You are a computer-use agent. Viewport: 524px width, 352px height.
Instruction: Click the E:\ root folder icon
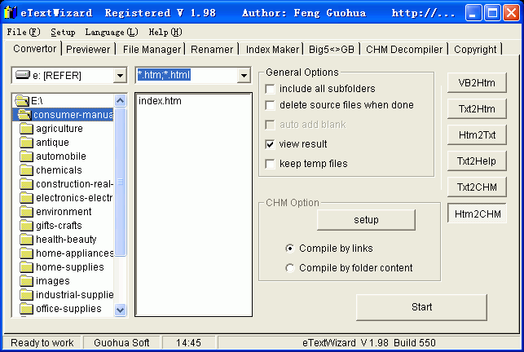(x=22, y=101)
